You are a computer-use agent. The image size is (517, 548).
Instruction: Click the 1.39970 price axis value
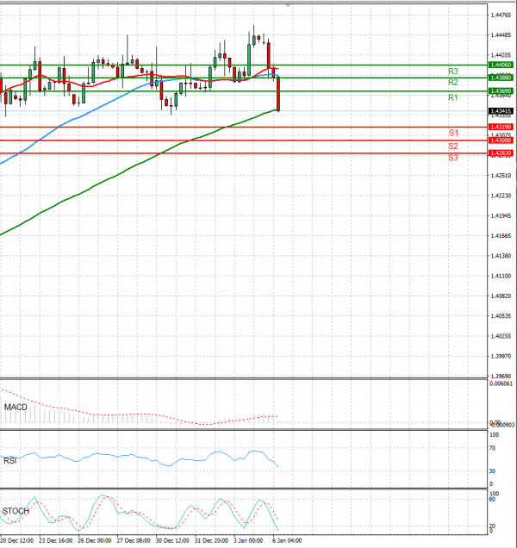(501, 356)
